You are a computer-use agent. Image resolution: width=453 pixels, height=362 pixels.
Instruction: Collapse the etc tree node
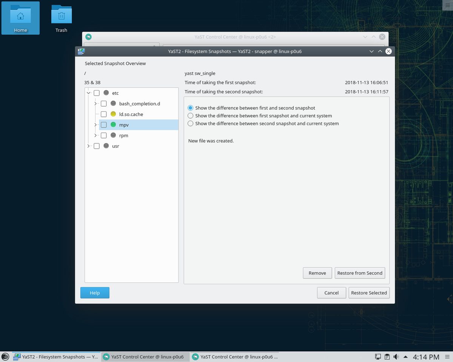click(89, 93)
